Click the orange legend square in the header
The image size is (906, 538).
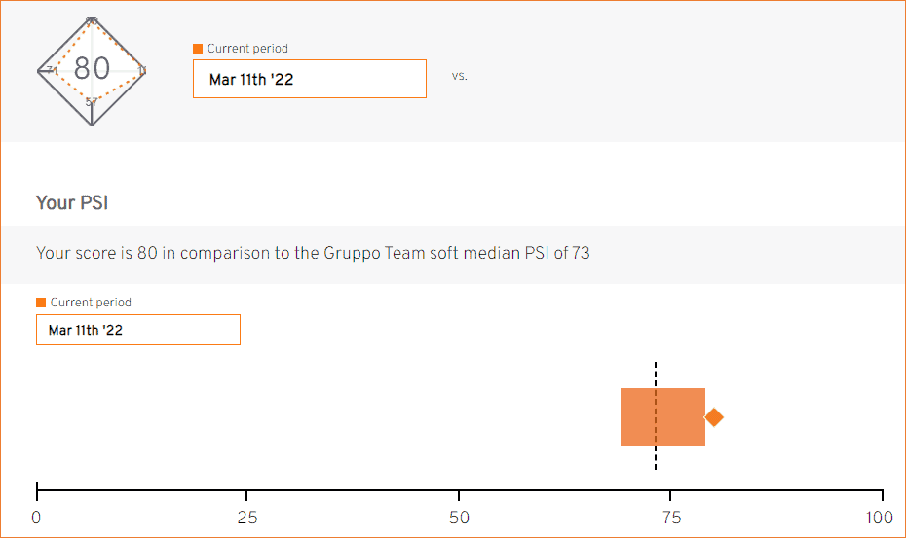[x=198, y=49]
